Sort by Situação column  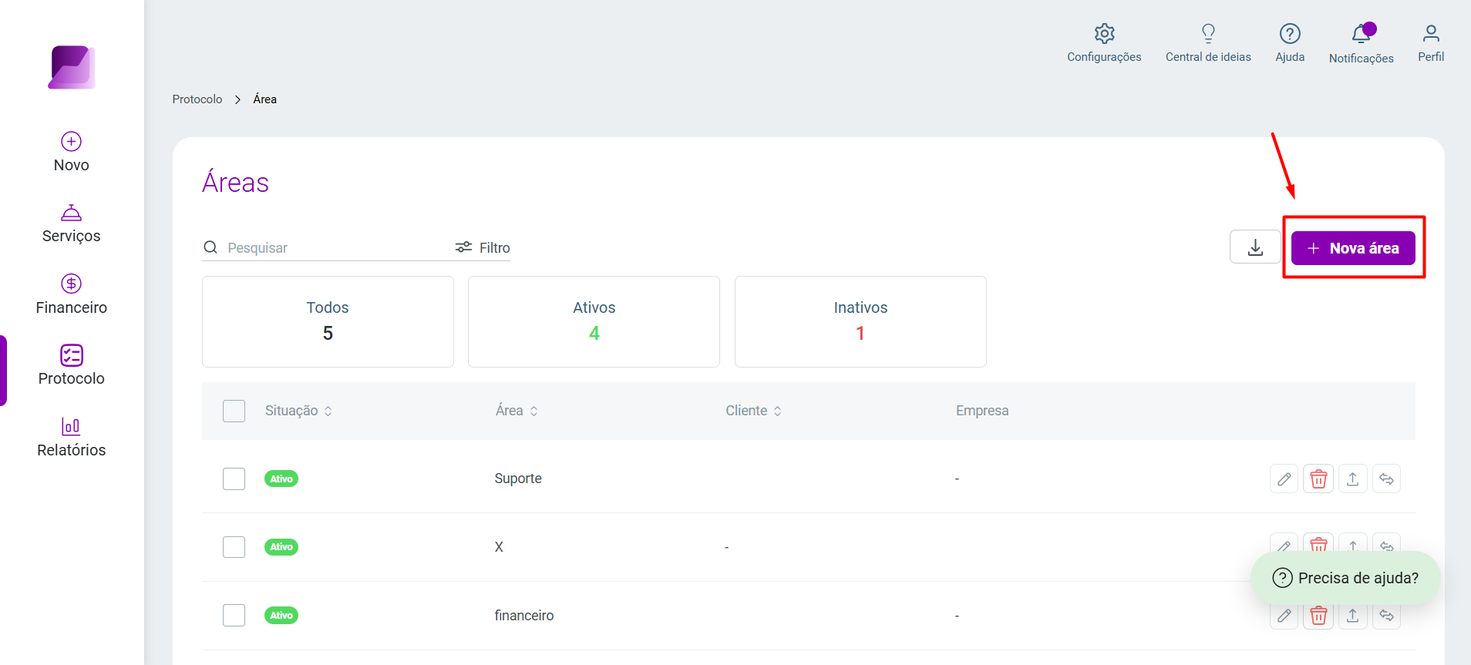point(298,411)
